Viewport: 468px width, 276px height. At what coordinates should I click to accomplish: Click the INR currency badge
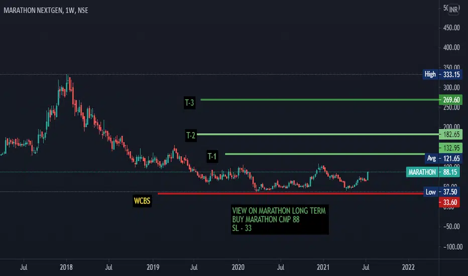point(453,10)
